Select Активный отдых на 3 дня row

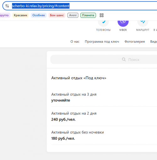click(104, 97)
